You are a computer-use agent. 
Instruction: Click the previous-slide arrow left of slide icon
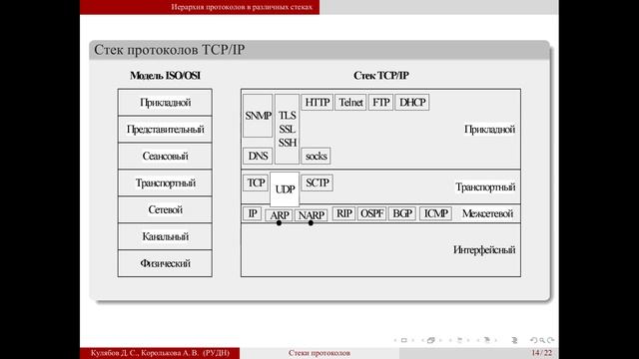point(395,340)
